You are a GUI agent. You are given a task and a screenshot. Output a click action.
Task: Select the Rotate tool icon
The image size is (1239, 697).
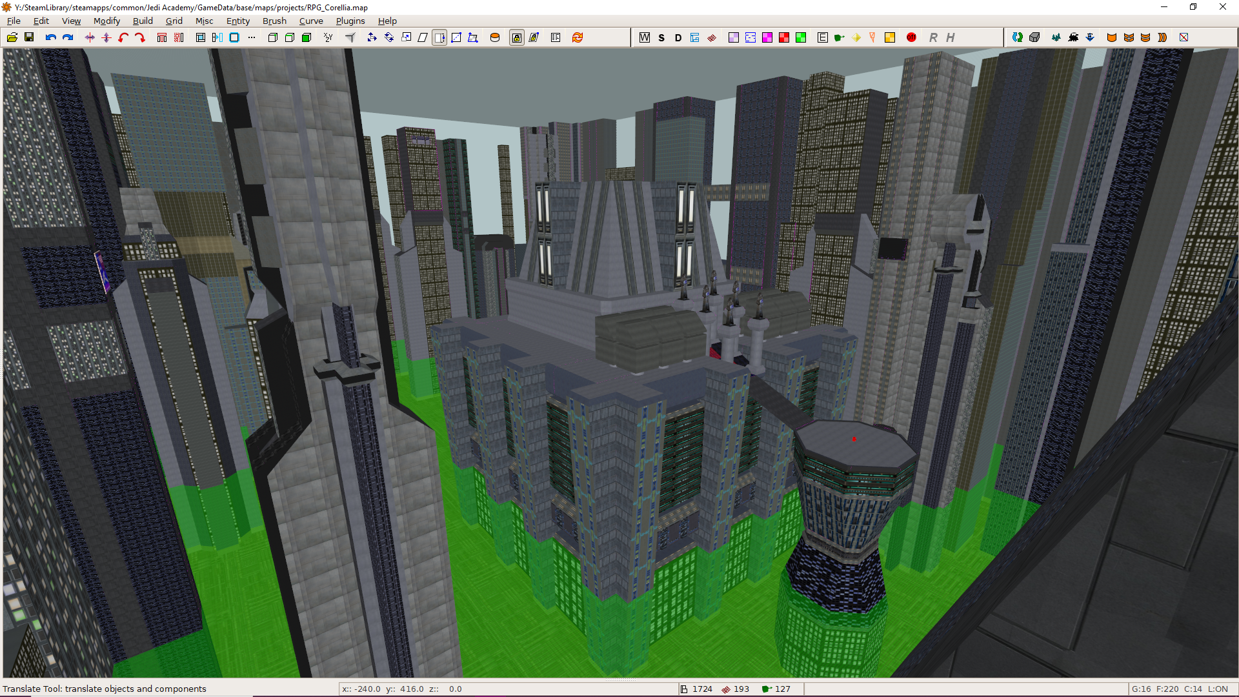[x=389, y=37]
